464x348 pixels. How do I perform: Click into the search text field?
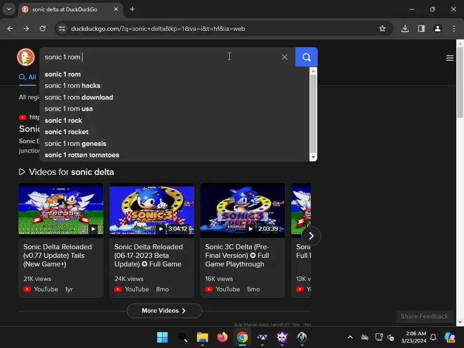[x=160, y=57]
